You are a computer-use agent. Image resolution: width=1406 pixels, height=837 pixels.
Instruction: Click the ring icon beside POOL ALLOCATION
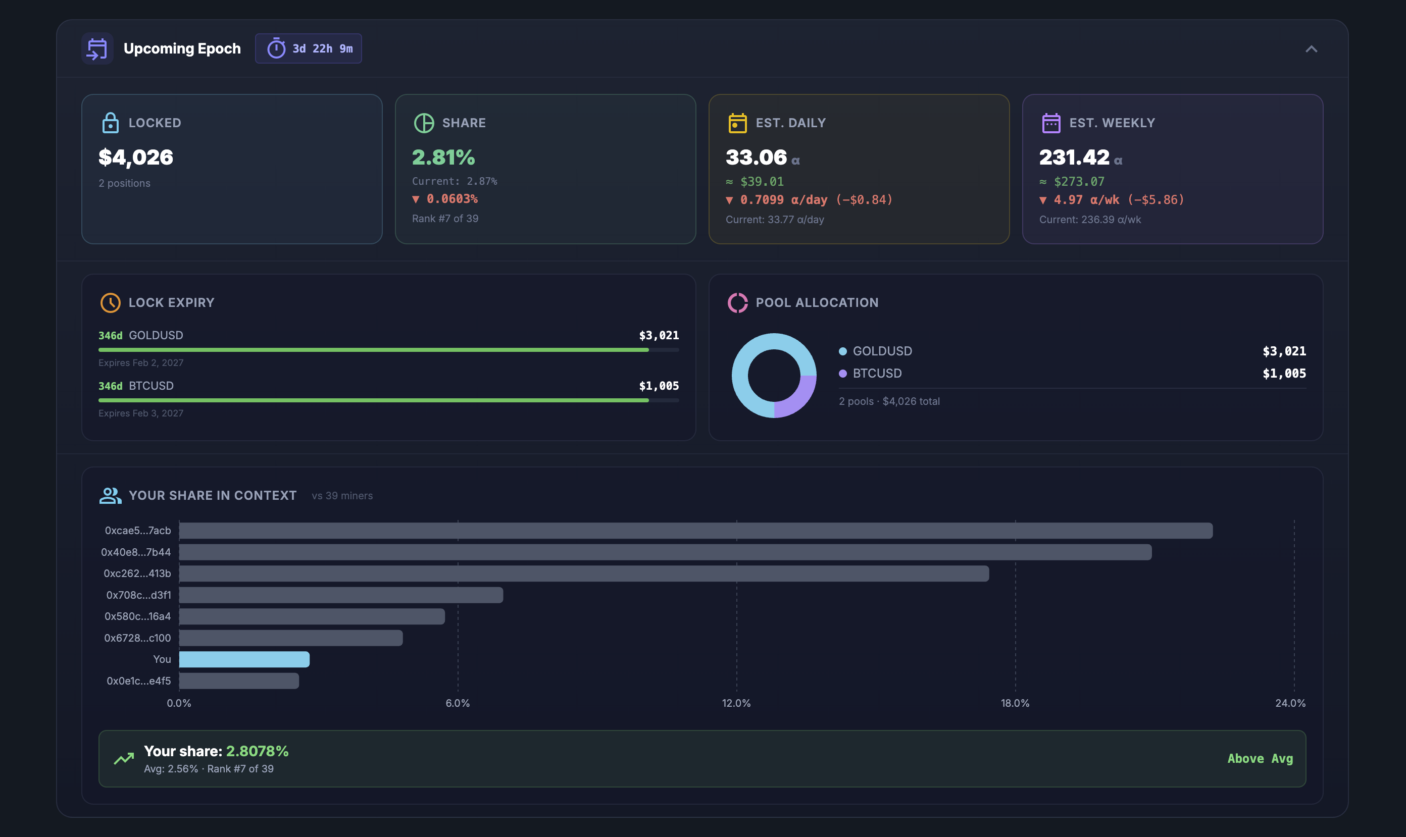[737, 302]
